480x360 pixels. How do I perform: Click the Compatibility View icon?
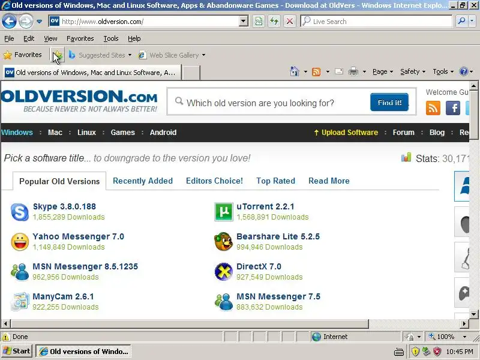pos(259,22)
